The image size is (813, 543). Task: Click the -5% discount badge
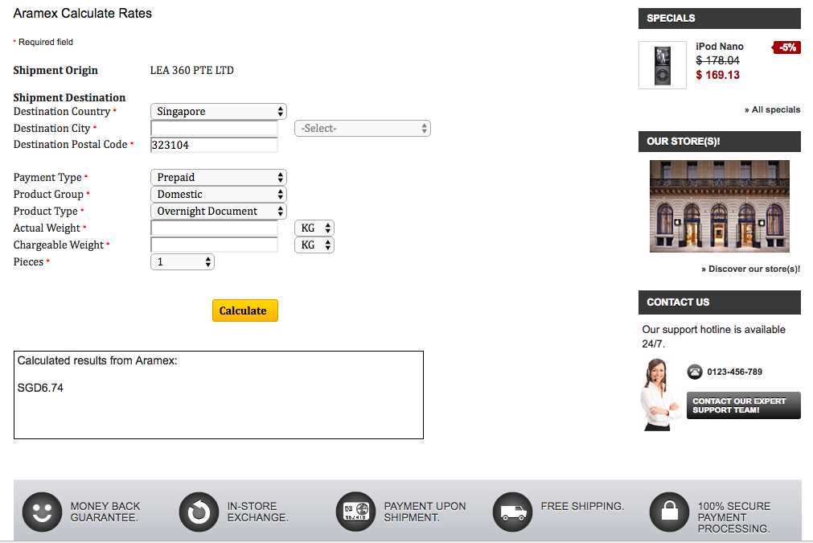click(786, 47)
